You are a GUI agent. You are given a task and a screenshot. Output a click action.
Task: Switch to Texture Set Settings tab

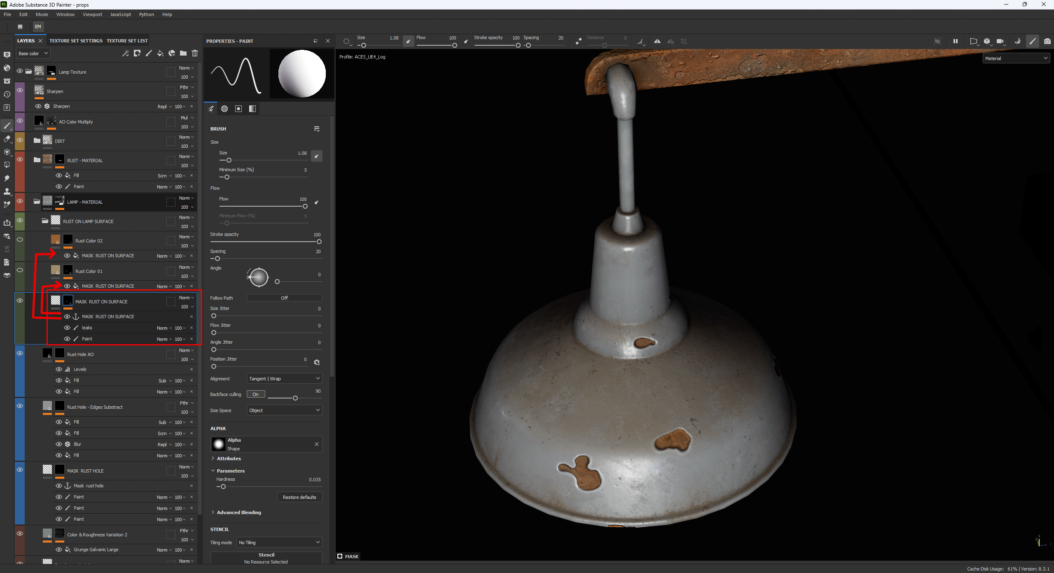(76, 41)
